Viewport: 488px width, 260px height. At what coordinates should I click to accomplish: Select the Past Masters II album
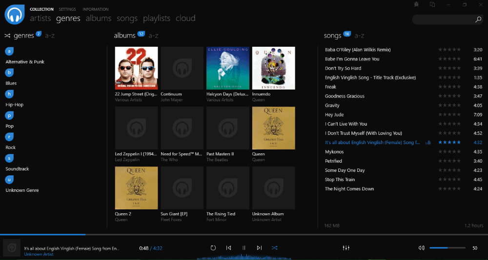click(228, 128)
